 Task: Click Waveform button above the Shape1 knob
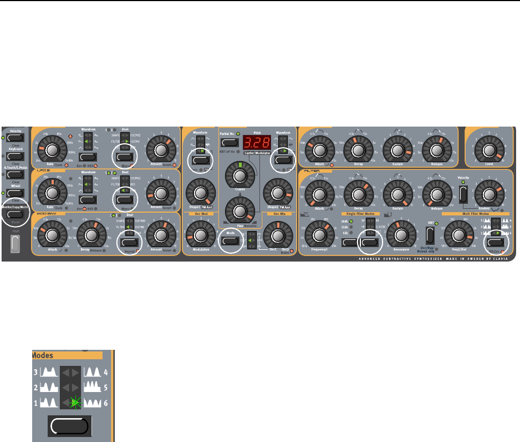click(201, 160)
